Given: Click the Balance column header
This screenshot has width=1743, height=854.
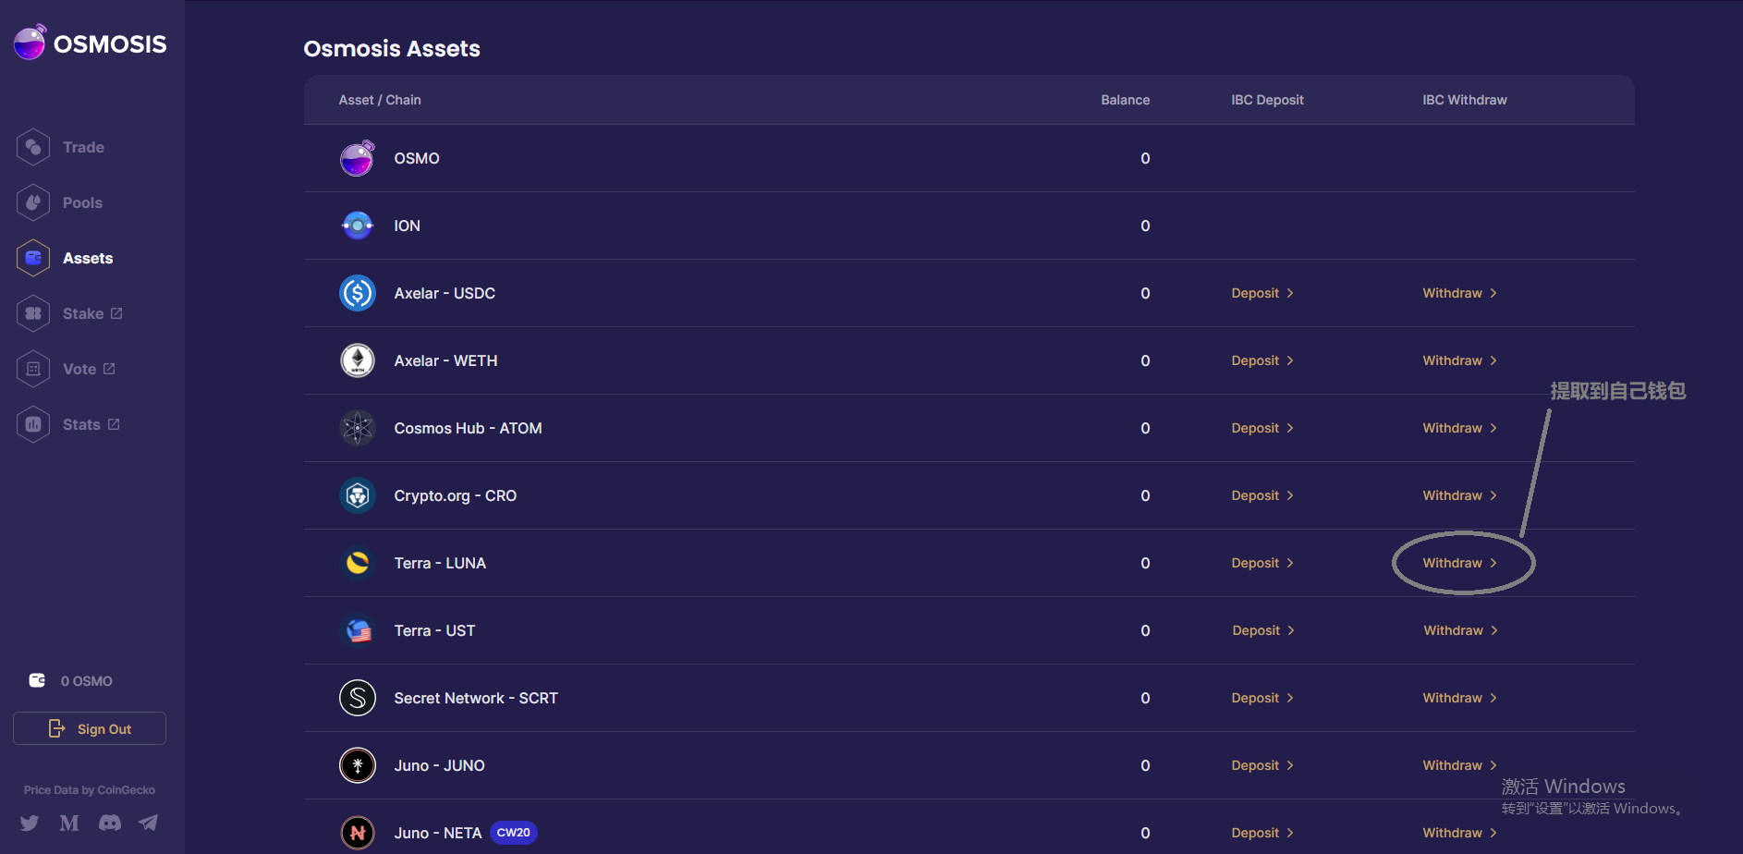Looking at the screenshot, I should [1126, 100].
